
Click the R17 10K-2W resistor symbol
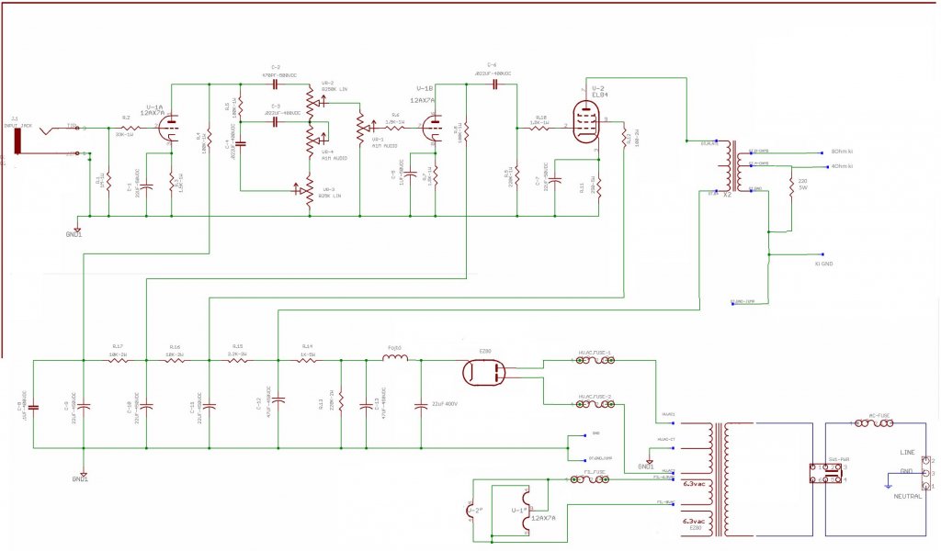(x=118, y=360)
